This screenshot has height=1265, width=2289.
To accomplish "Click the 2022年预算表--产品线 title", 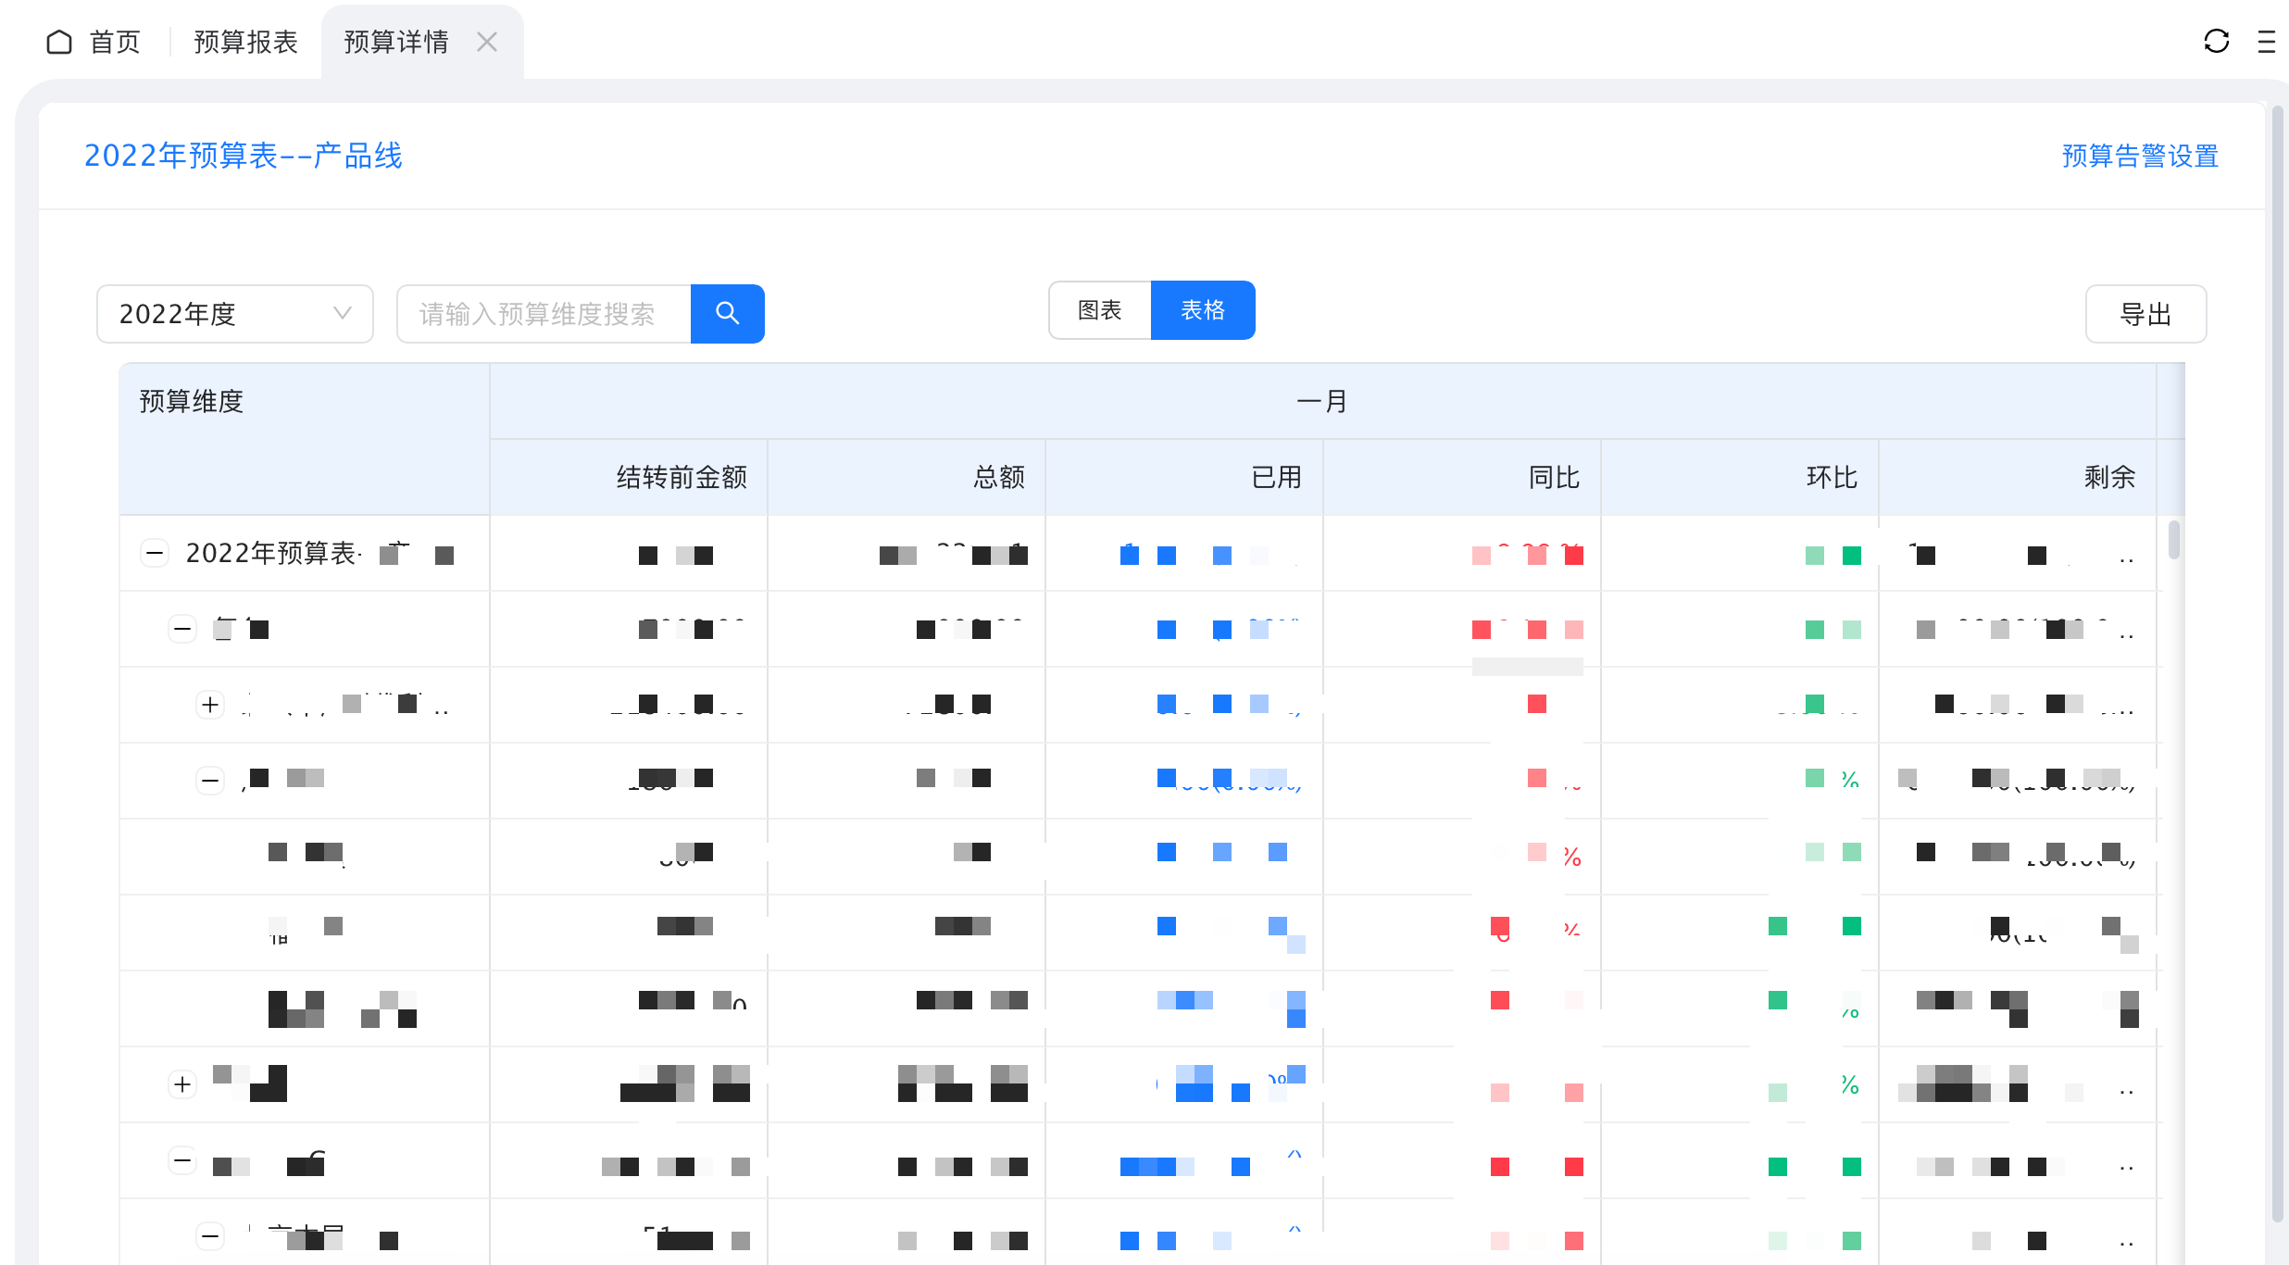I will pyautogui.click(x=243, y=156).
